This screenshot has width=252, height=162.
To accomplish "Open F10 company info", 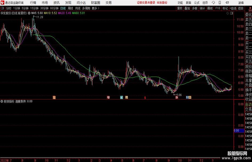I will (x=218, y=8).
